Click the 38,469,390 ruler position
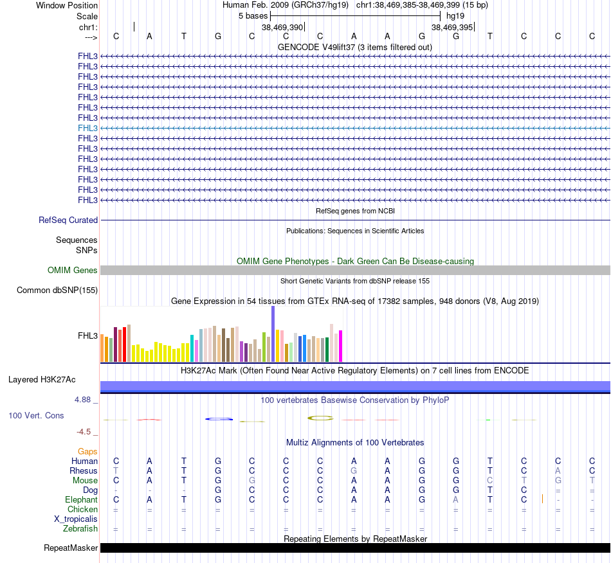The image size is (611, 563). (282, 27)
